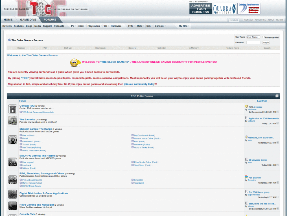289x216 pixels.
Task: Click the TOG logo in header
Action: pos(41,8)
